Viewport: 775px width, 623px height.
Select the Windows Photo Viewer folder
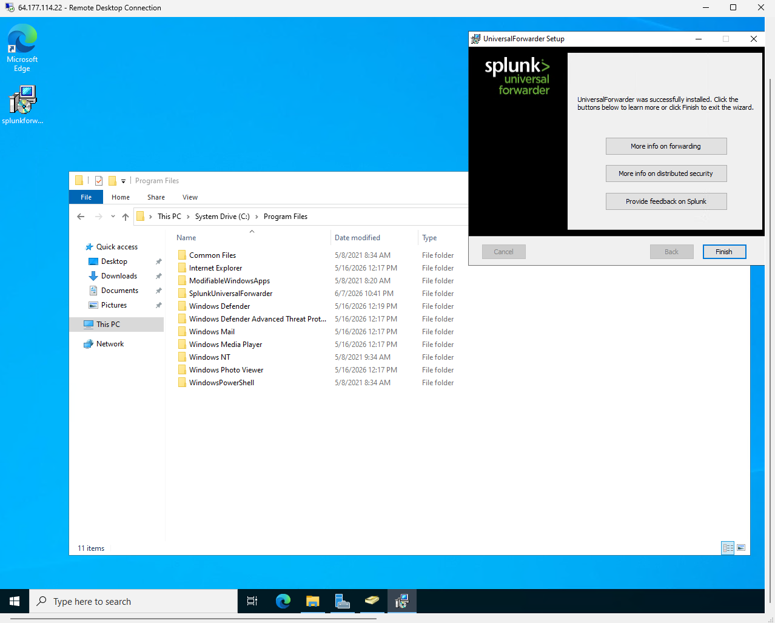click(x=226, y=370)
